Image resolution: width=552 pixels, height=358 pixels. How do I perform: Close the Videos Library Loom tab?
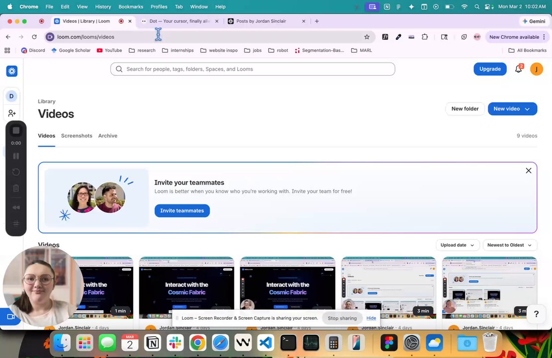(130, 21)
